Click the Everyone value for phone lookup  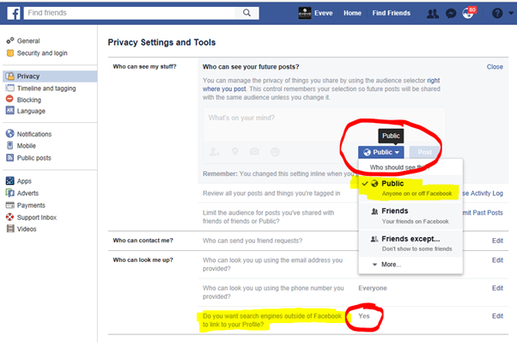(x=373, y=288)
